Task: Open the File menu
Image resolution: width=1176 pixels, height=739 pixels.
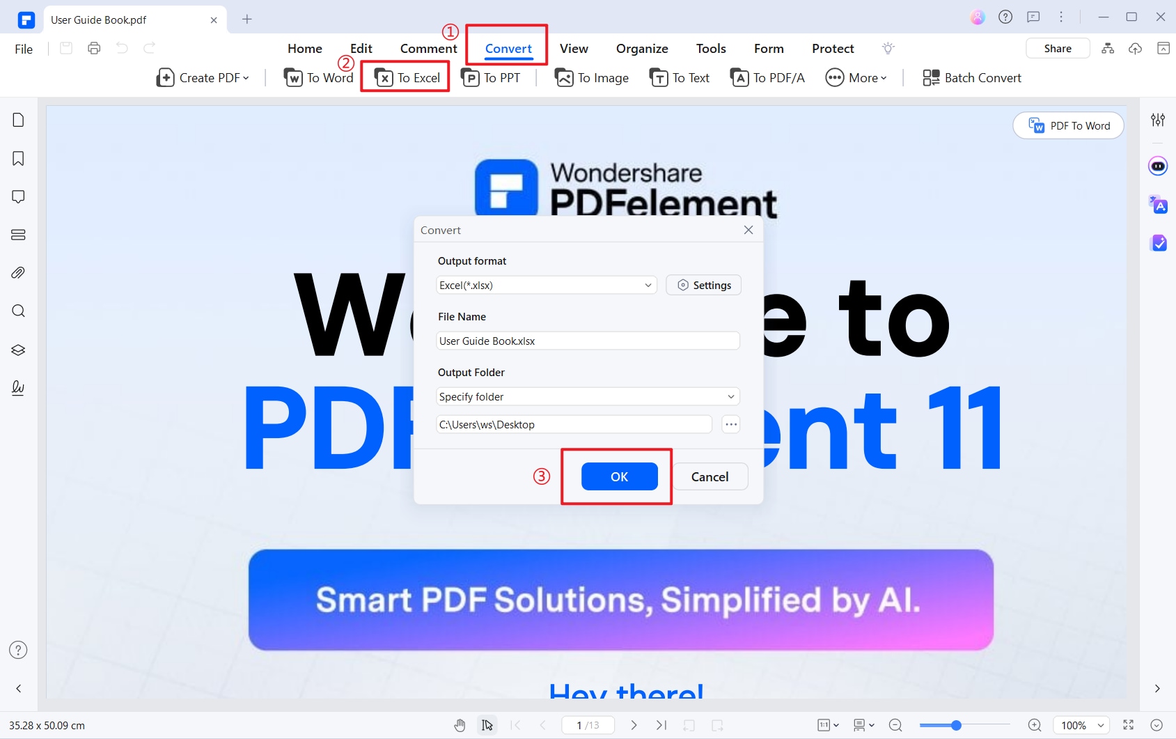Action: pos(24,49)
